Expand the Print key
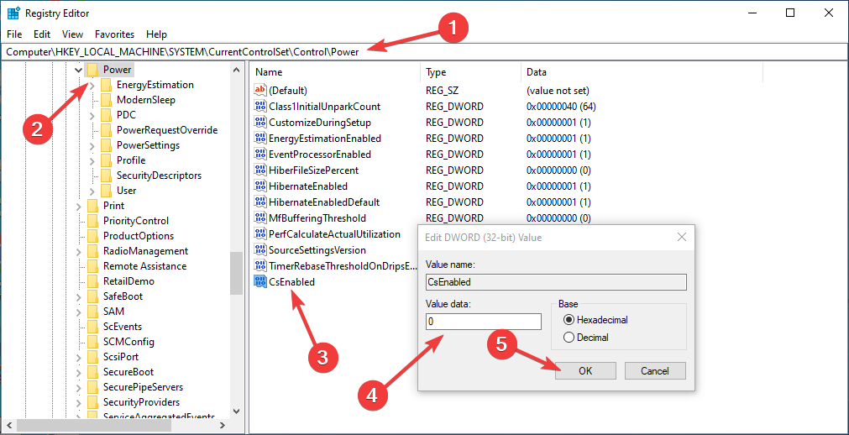The image size is (849, 435). coord(78,206)
